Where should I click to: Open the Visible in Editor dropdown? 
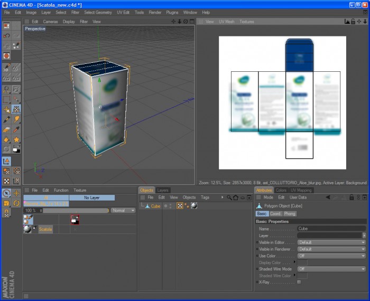point(331,242)
